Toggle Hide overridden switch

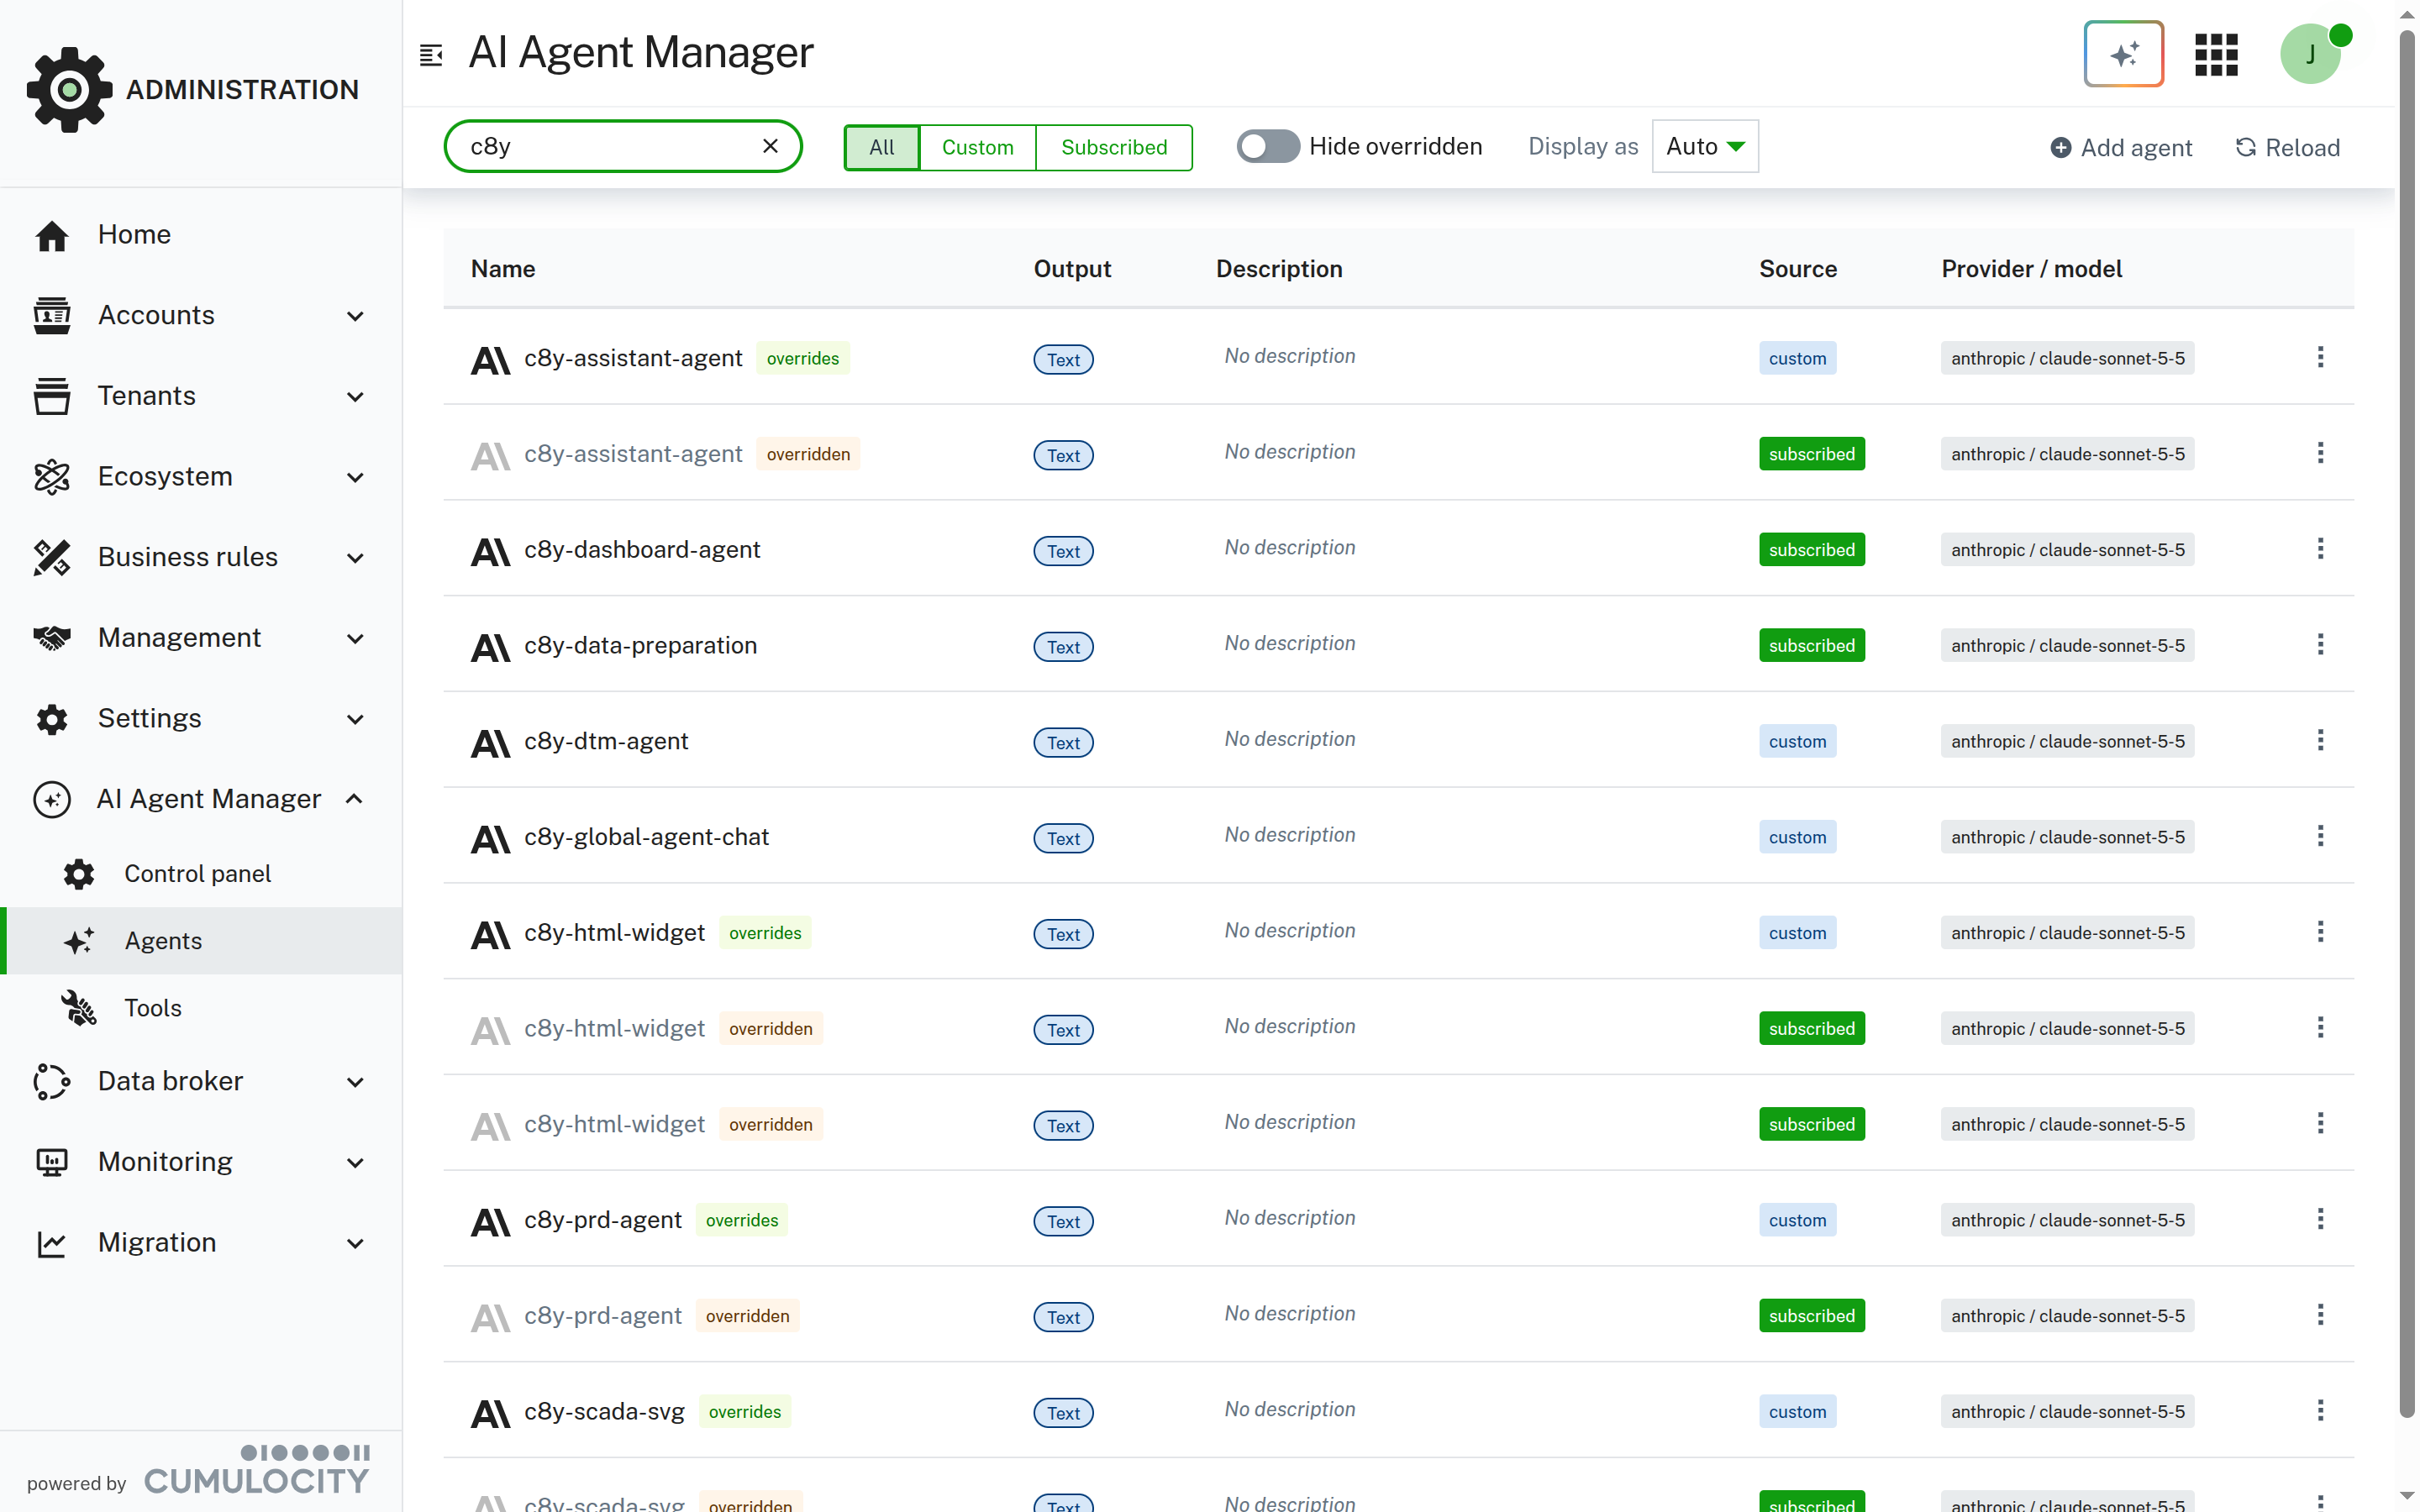pos(1268,146)
